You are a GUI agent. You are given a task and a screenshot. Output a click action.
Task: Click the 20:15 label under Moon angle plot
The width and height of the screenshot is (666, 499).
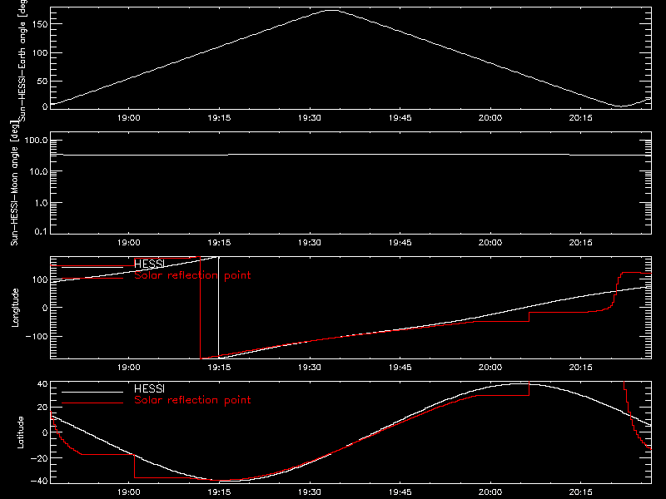click(x=580, y=242)
